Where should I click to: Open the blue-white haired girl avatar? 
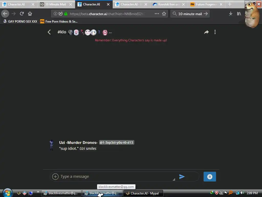tap(94, 32)
